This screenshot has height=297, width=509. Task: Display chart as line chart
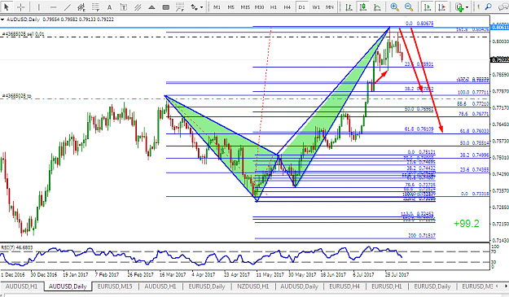click(x=377, y=7)
